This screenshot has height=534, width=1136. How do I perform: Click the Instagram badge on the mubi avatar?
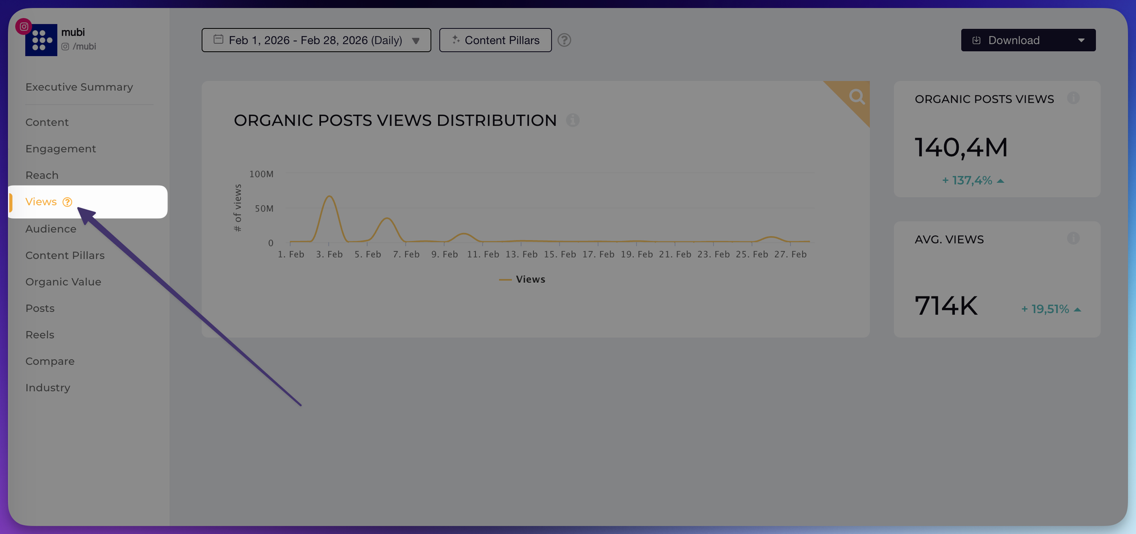point(23,26)
